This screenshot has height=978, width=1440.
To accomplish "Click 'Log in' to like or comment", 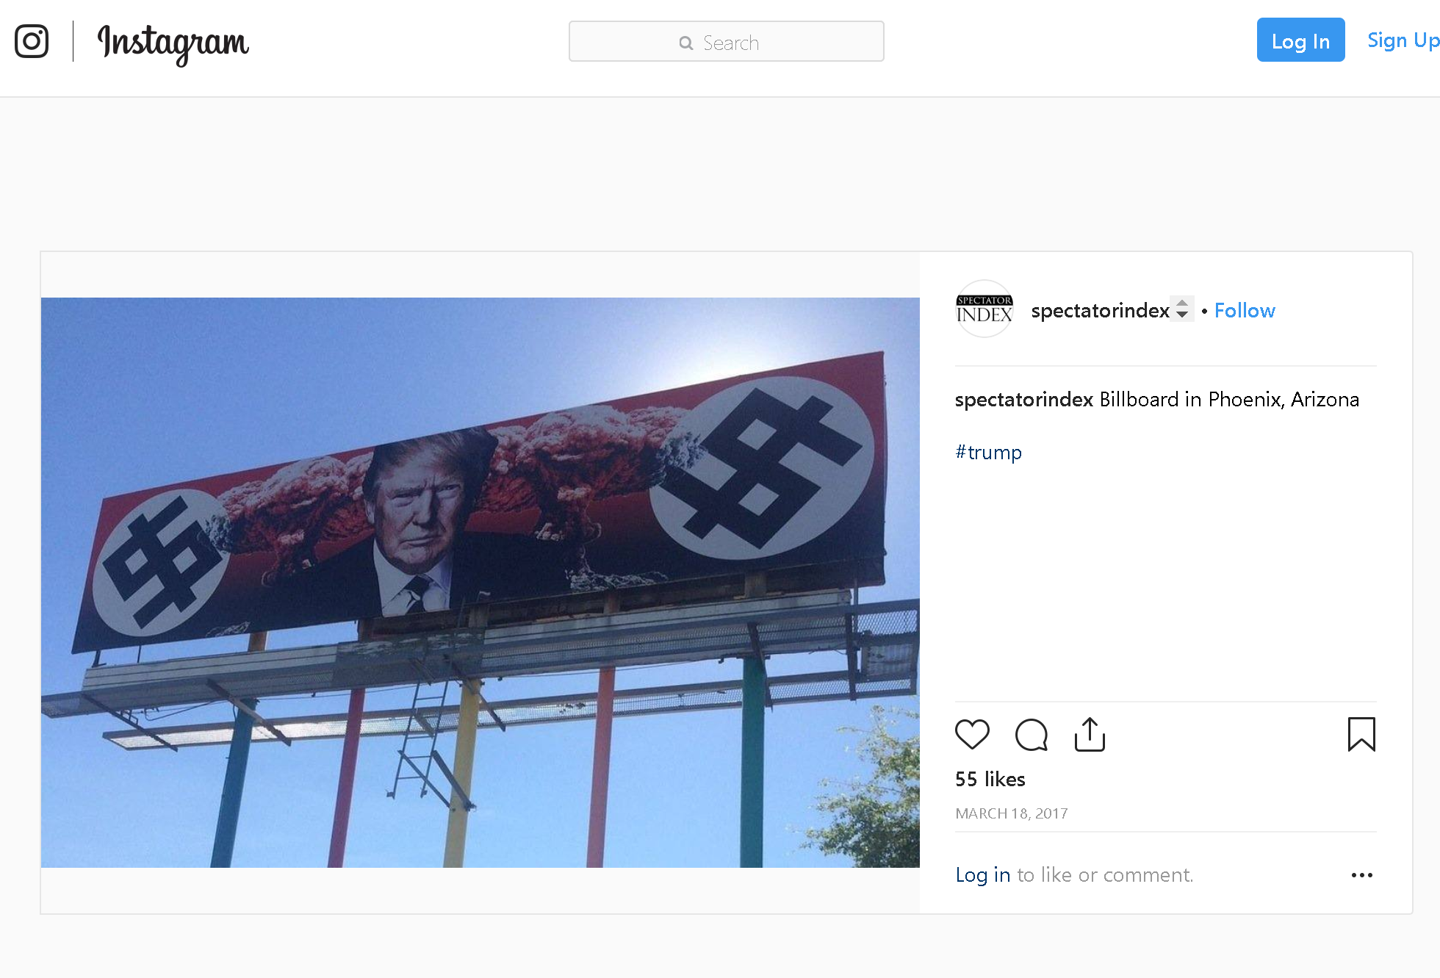I will click(x=982, y=875).
